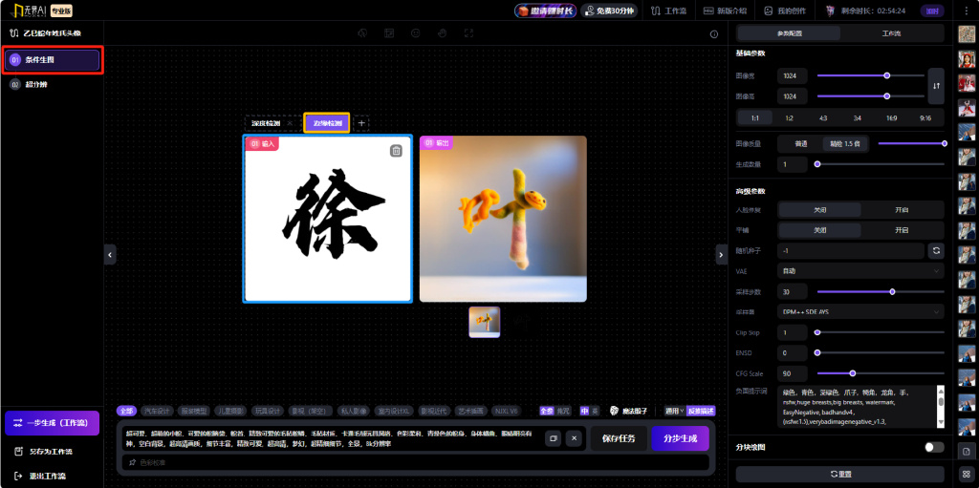
Task: Expand the sampler DPM++ SDE AYS dropdown
Action: point(860,311)
